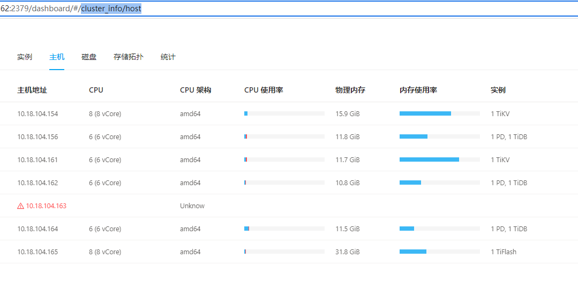Click the memory usage bar for 10.18.104.154
578x281 pixels.
440,114
